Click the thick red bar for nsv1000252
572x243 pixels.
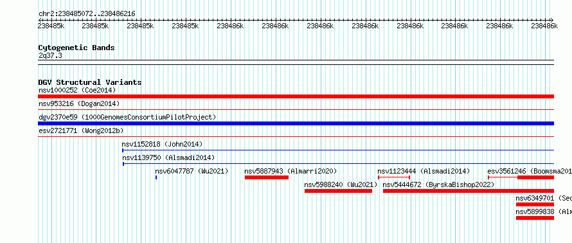[296, 96]
